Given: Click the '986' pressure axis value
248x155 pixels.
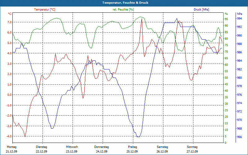Looking at the screenshot, I should click(239, 52).
